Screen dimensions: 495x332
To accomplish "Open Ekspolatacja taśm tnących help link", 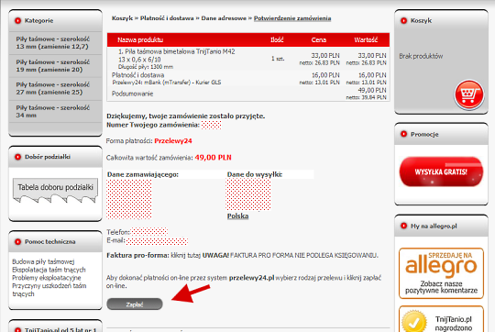I will (49, 270).
